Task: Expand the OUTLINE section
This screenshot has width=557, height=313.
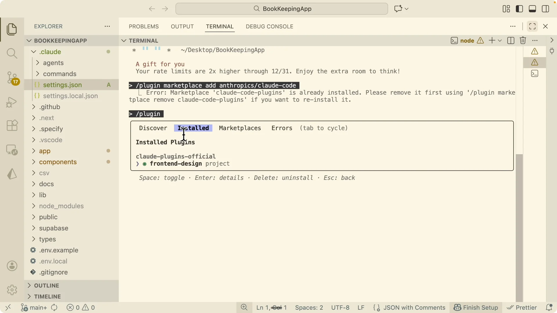Action: (46, 285)
